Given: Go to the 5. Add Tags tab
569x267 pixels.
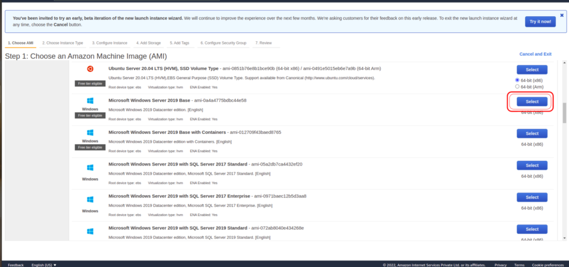Looking at the screenshot, I should click(x=179, y=43).
